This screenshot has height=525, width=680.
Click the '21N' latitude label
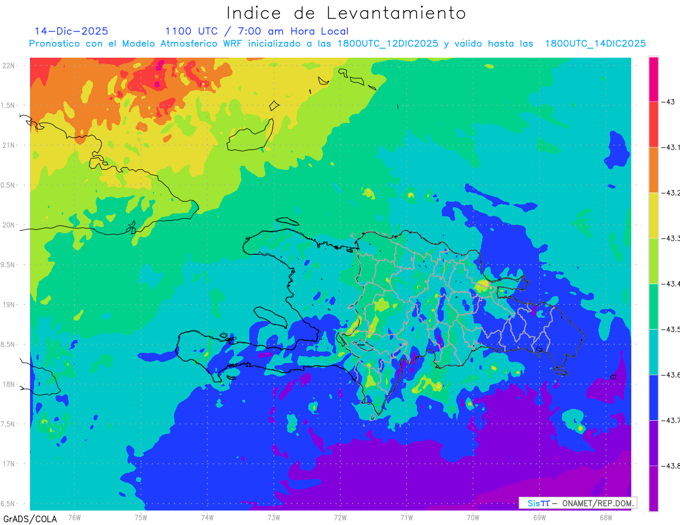point(10,145)
